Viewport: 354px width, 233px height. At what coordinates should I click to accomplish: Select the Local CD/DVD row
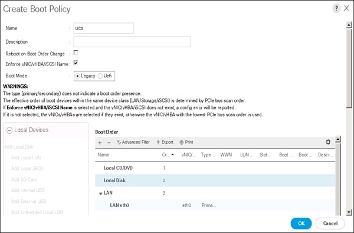215,168
